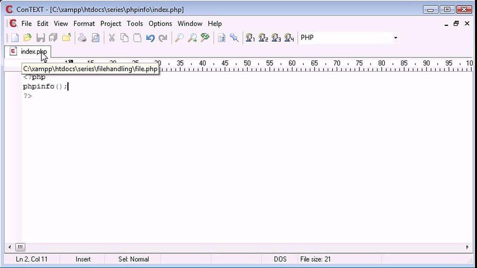Cut selection with scissors icon
The width and height of the screenshot is (477, 268).
pos(112,38)
